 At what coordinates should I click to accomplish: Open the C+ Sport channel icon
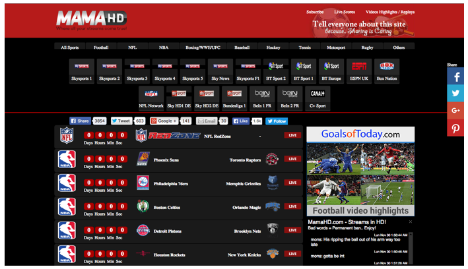tap(318, 98)
